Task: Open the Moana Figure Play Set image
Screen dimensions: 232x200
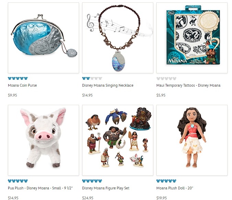Action: [x=118, y=140]
